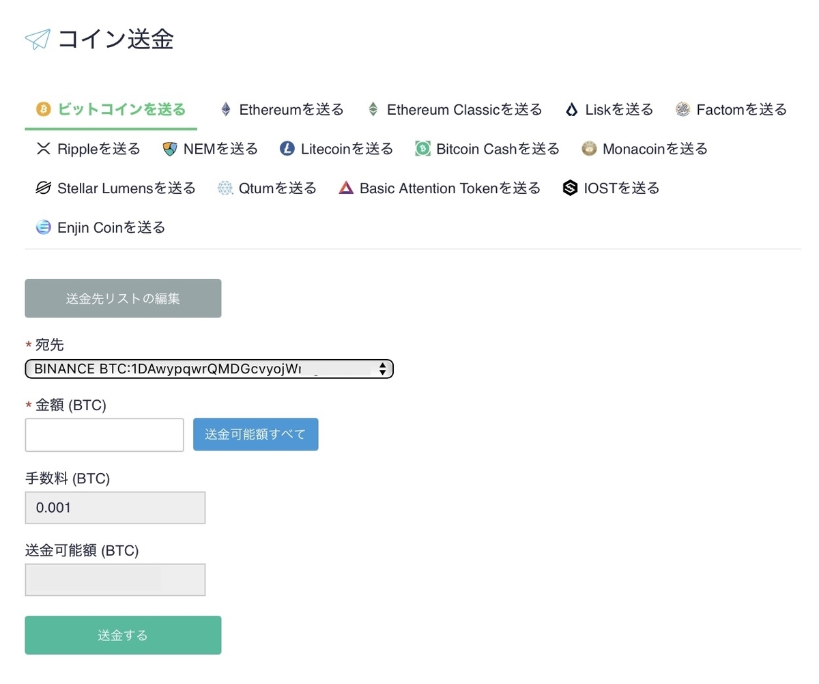Open the Litecoinを送る tab
The width and height of the screenshot is (819, 684).
(x=336, y=149)
